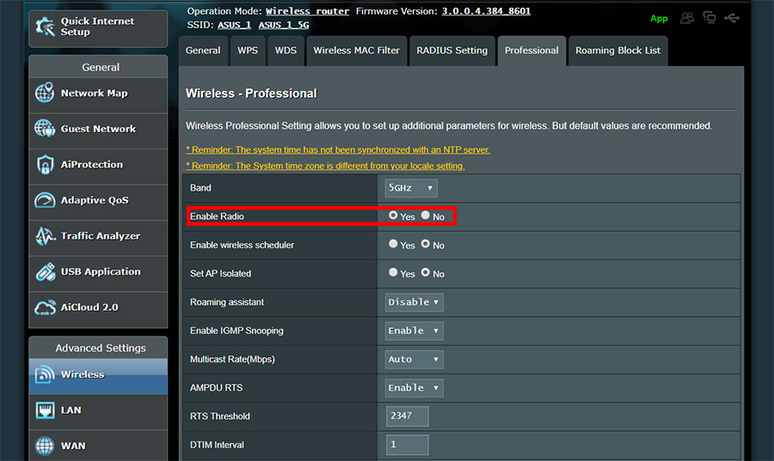Open the Roaming assistant dropdown
774x461 pixels.
[x=415, y=302]
